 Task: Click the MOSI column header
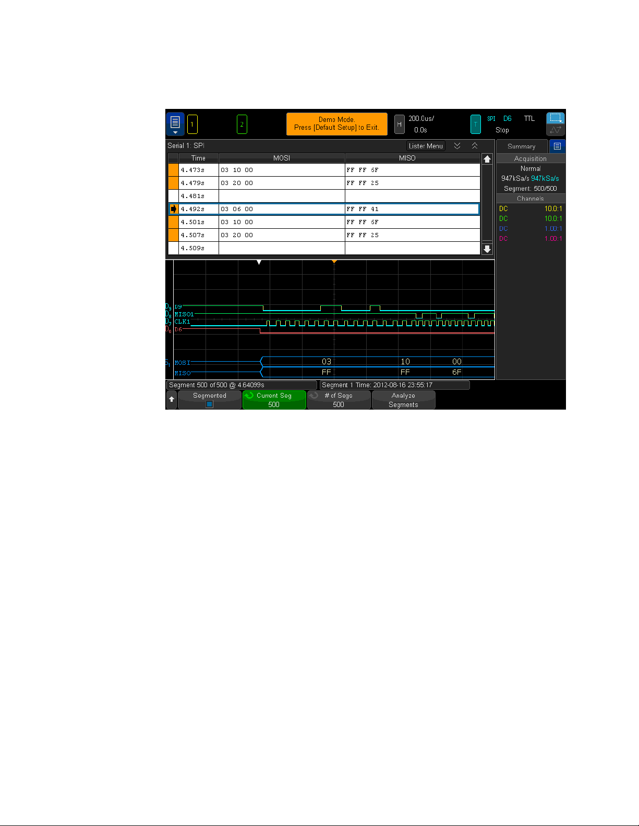point(282,158)
